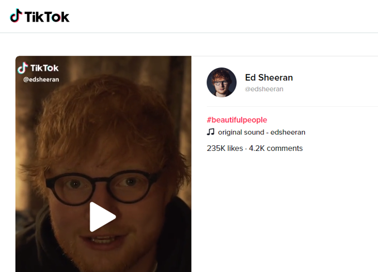
Task: Click the white TikTok watermark text on video
Action: point(44,68)
